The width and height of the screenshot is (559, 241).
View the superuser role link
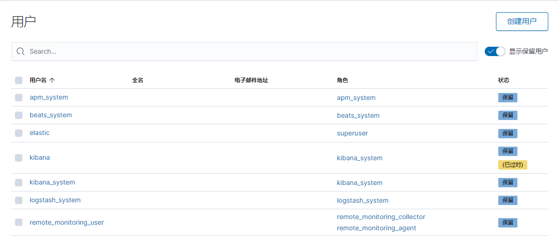click(x=352, y=133)
